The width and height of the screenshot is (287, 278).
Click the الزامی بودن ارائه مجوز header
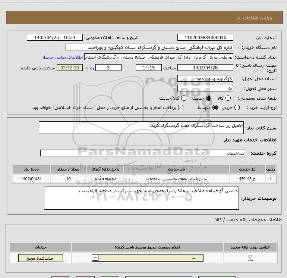[250, 247]
